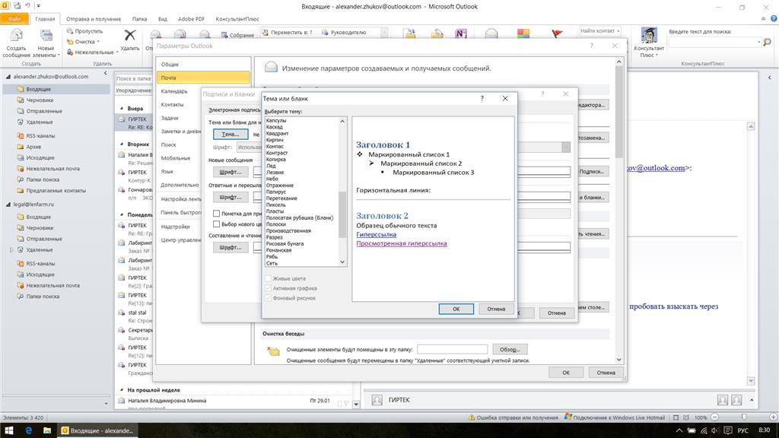This screenshot has width=779, height=438.
Task: Collapse the legal@lenfarm.ru account tree
Action: (x=8, y=205)
